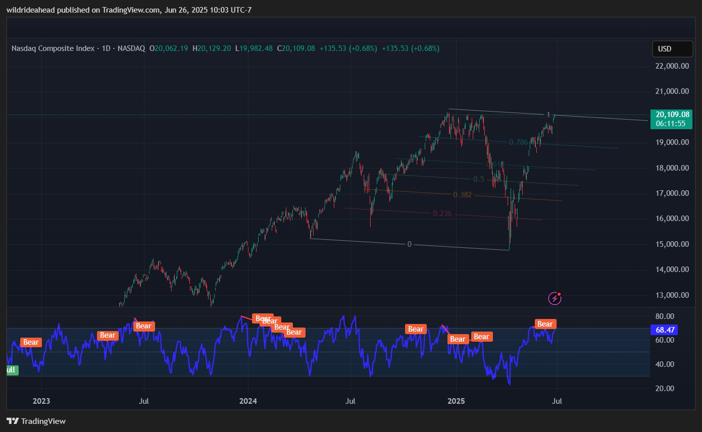Click the 2023 time axis label
Screen dimensions: 702x432
[41, 402]
